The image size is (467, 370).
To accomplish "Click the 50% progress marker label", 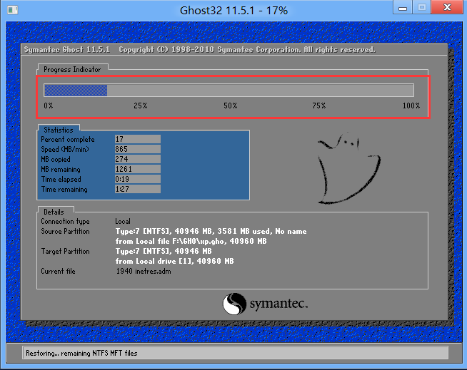I will [230, 106].
